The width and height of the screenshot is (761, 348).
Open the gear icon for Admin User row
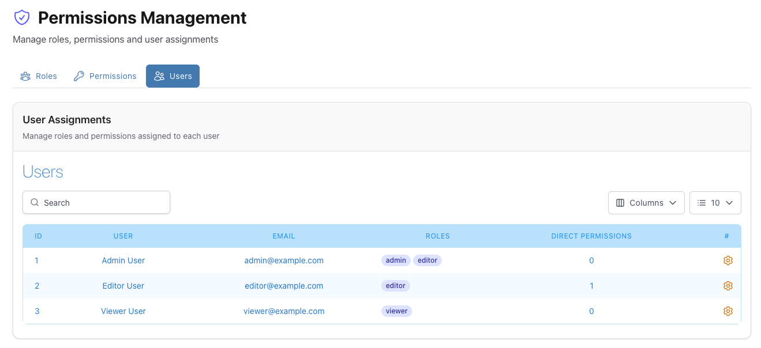728,260
